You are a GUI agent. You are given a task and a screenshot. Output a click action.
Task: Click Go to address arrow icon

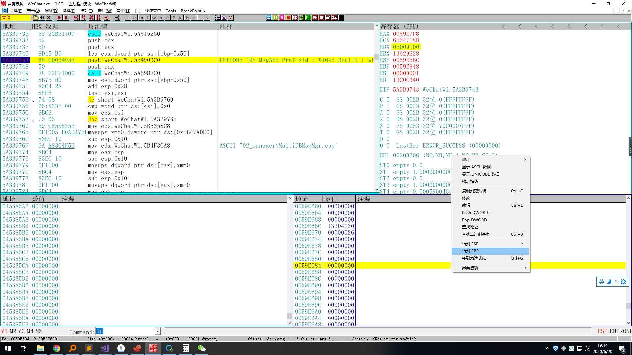tap(118, 18)
